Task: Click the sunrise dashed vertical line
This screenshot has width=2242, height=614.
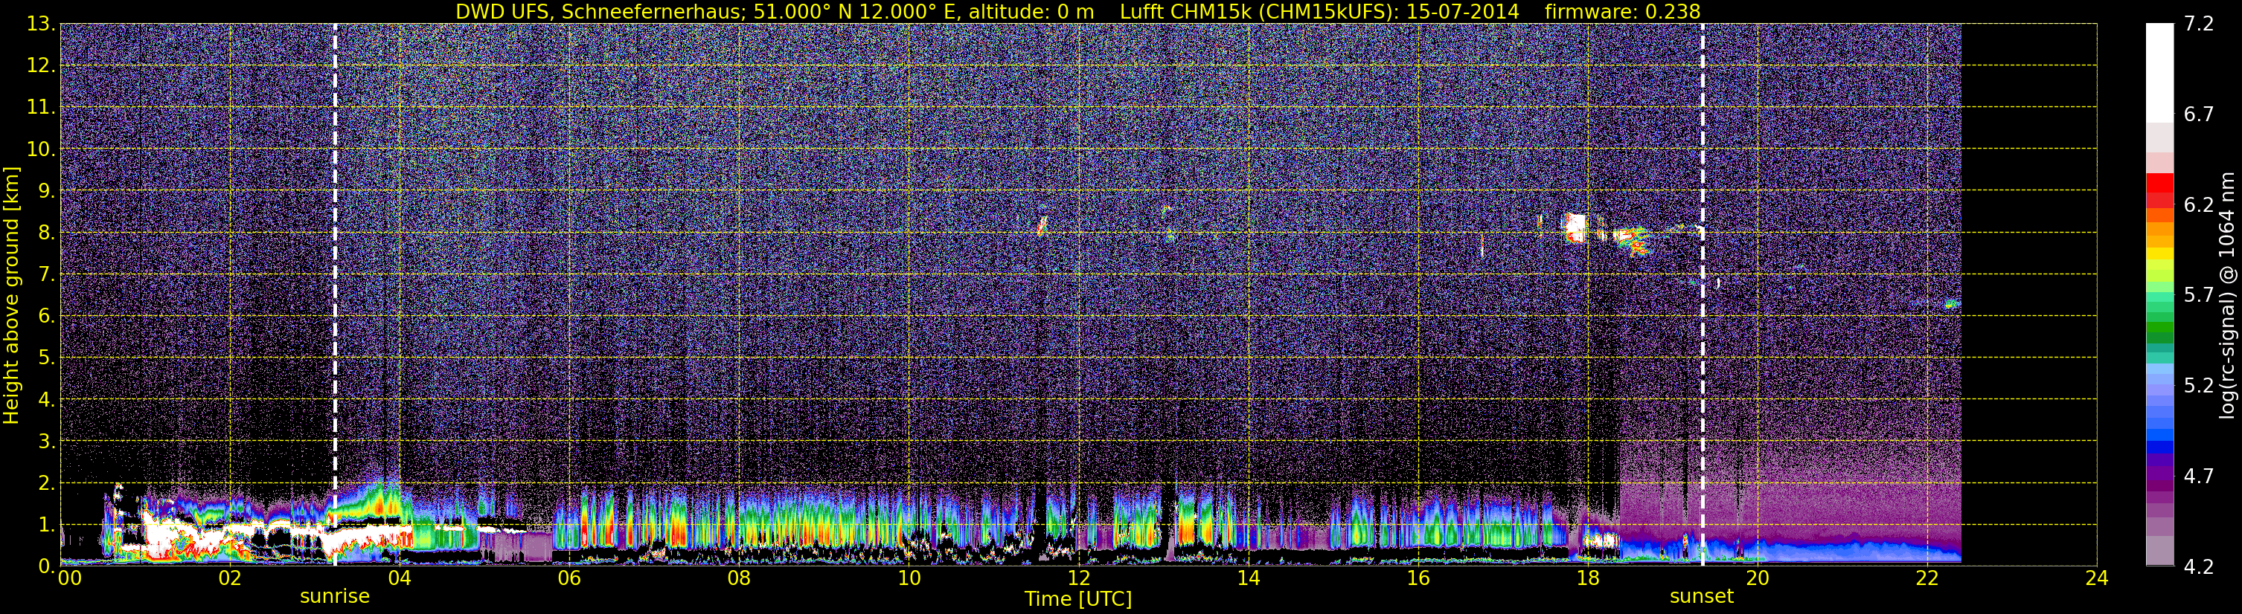Action: point(335,295)
